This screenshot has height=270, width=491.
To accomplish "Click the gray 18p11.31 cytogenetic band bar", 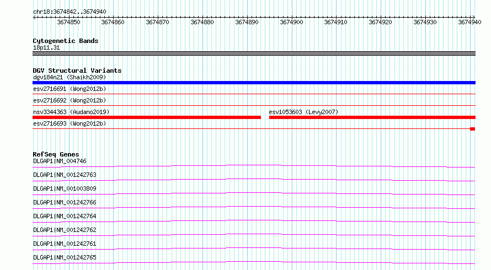I will coord(254,53).
